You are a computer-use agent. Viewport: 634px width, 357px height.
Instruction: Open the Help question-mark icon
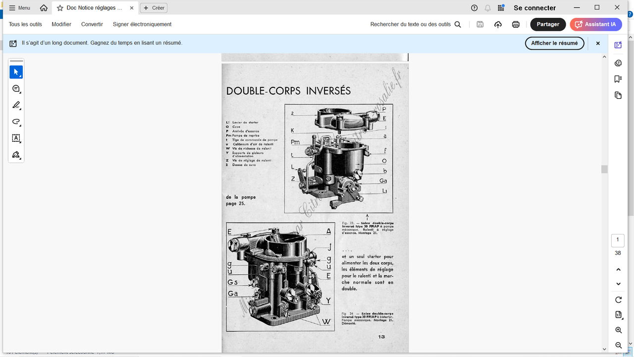(475, 8)
